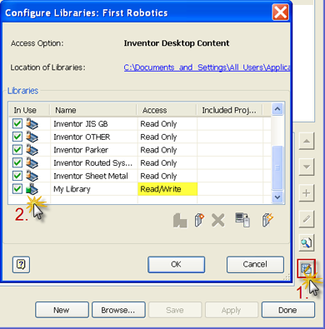Image resolution: width=325 pixels, height=329 pixels.
Task: Click the locked library icon for Inventor JIS GB
Action: pos(32,123)
